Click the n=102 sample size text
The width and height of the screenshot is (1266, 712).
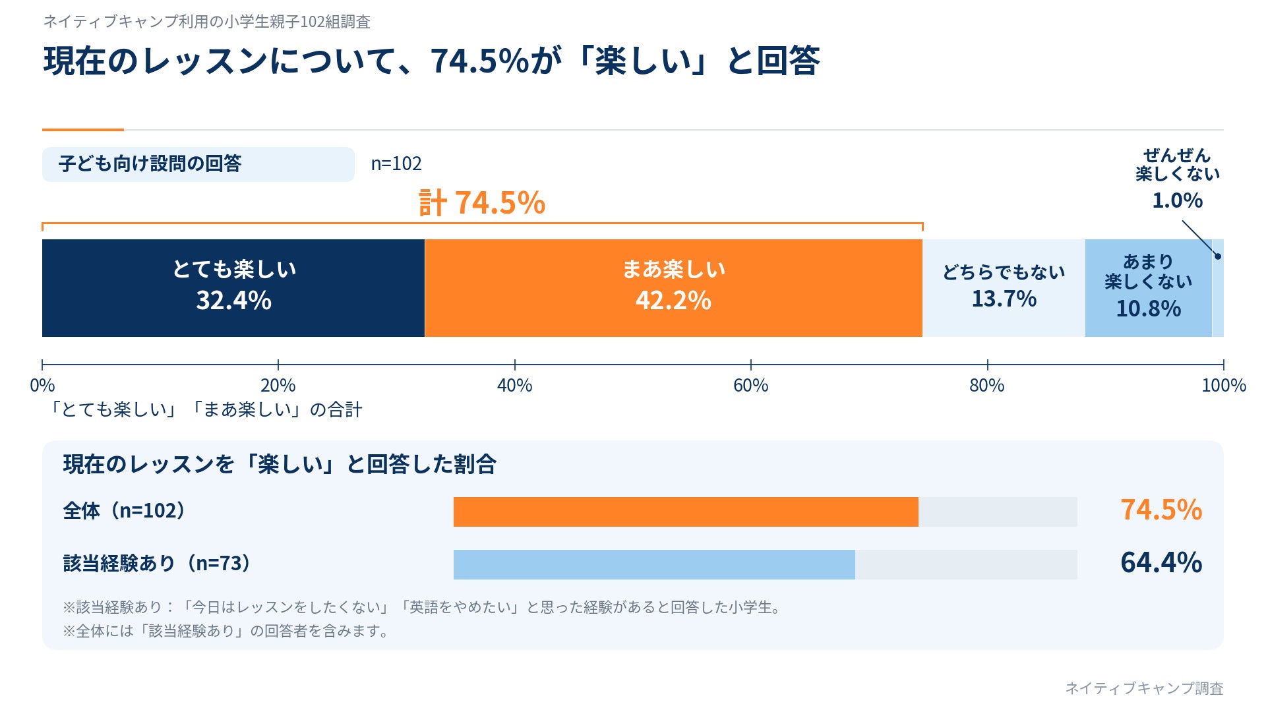pos(396,163)
